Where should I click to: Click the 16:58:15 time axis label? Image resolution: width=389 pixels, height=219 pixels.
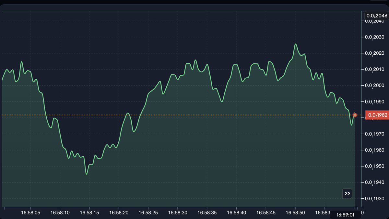click(x=89, y=213)
